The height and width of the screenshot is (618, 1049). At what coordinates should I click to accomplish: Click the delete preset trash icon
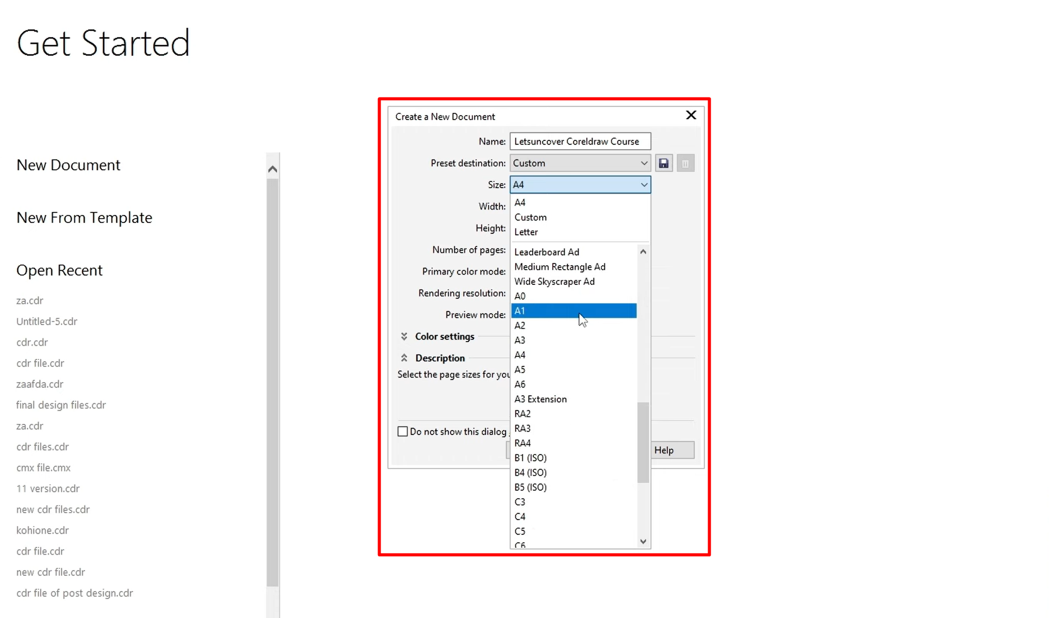click(685, 164)
